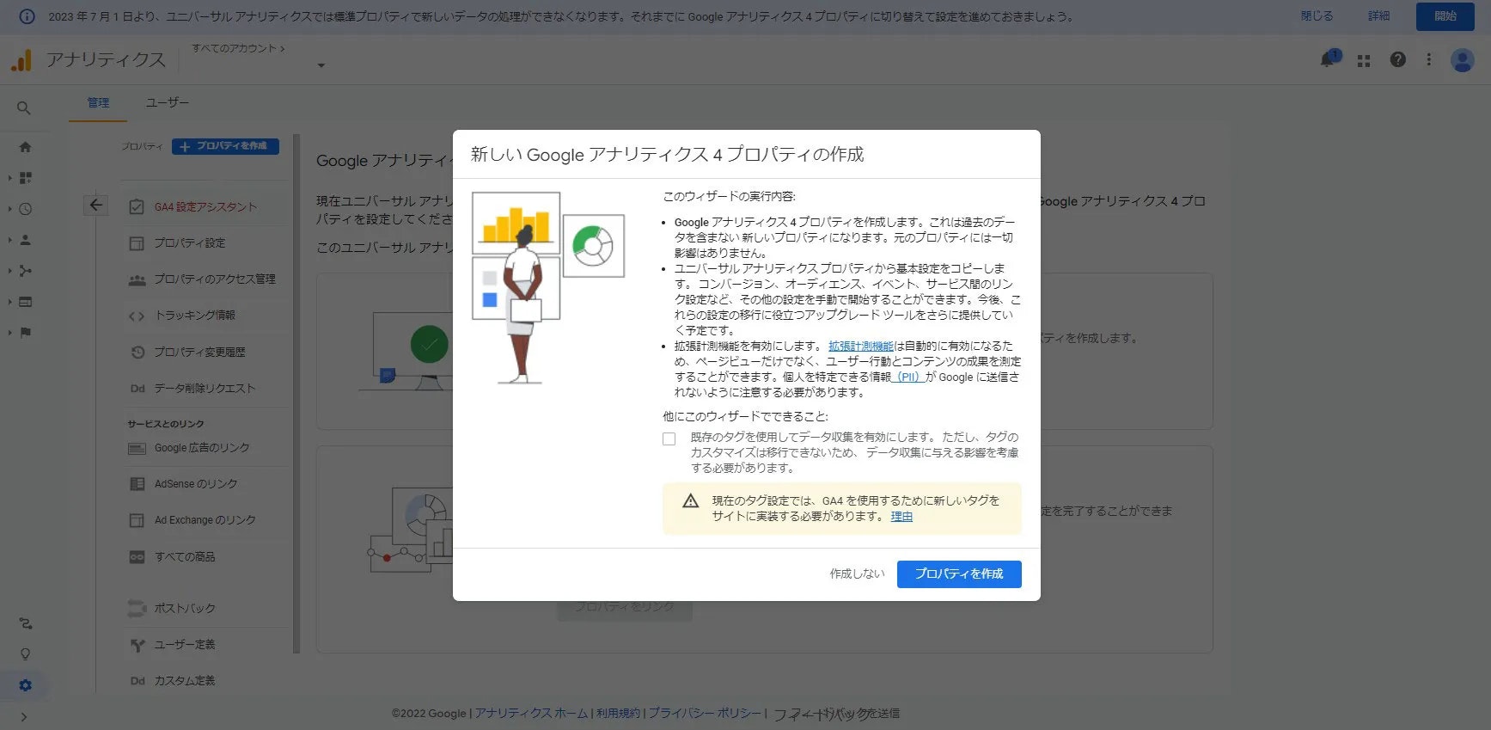The height and width of the screenshot is (730, 1491).
Task: Open the Acquisition sidebar icon
Action: pos(25,271)
